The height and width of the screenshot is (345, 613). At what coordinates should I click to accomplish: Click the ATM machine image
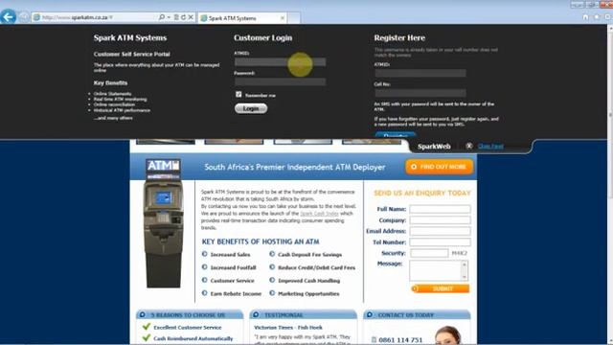(x=163, y=223)
